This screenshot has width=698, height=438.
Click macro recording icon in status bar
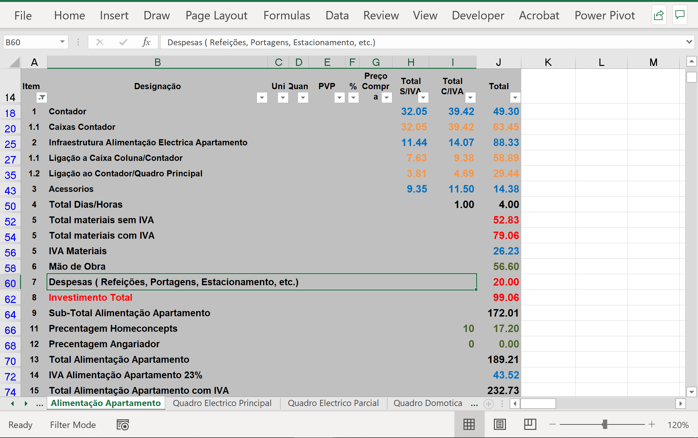123,425
